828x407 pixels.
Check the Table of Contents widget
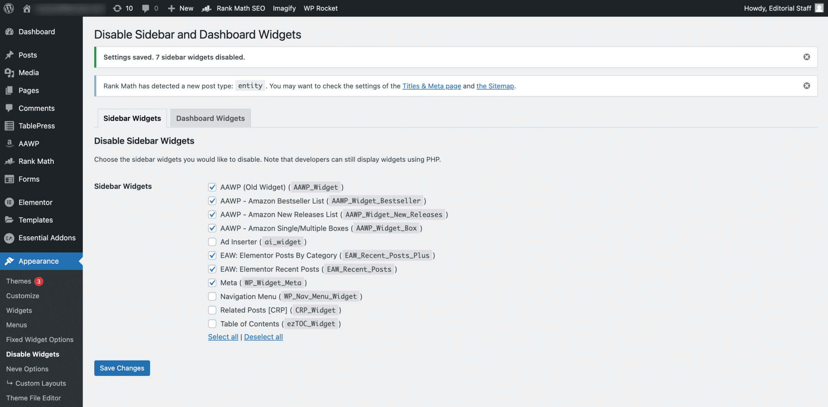[x=212, y=324]
